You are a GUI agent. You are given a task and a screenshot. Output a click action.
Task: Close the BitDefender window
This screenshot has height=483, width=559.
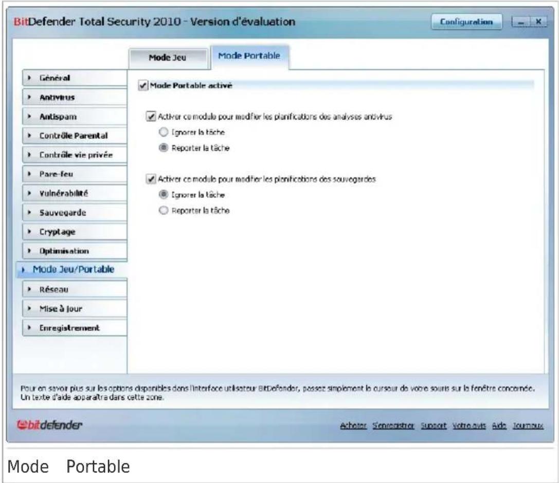coord(538,22)
